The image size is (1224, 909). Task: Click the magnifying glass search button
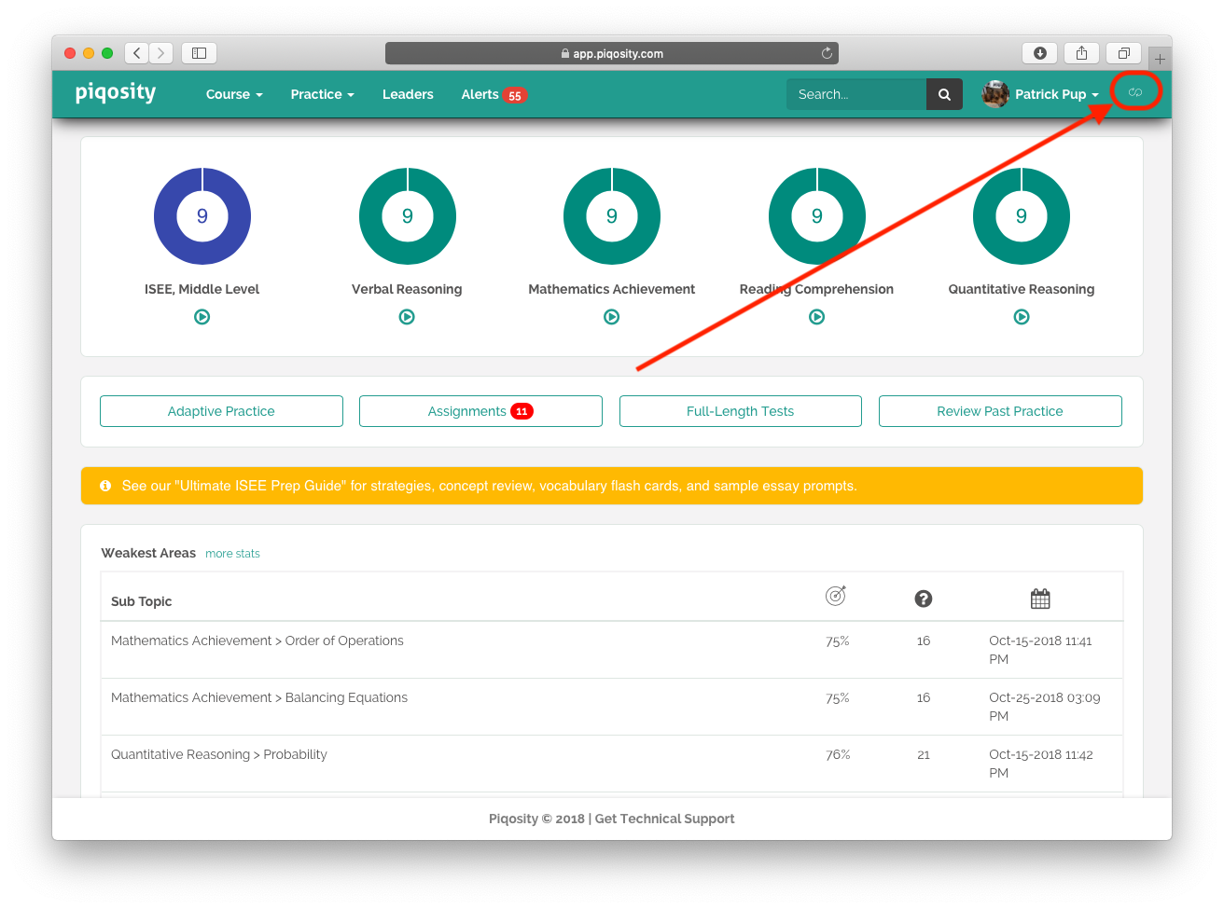[944, 94]
